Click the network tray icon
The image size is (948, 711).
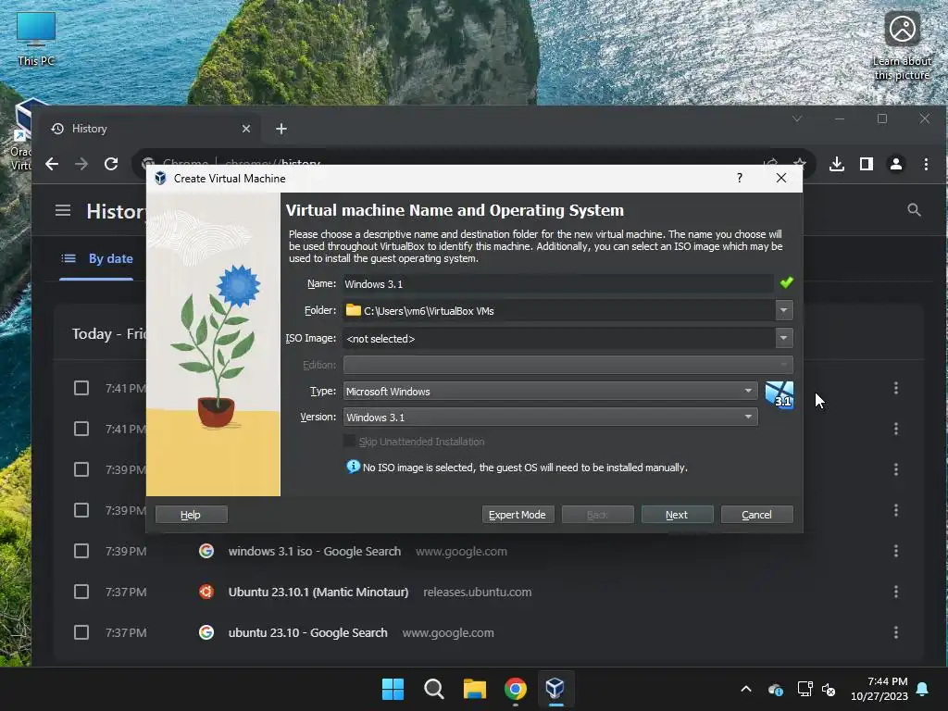(x=805, y=689)
